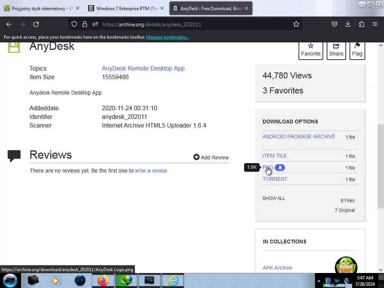
Task: Click the Share button
Action: [336, 51]
